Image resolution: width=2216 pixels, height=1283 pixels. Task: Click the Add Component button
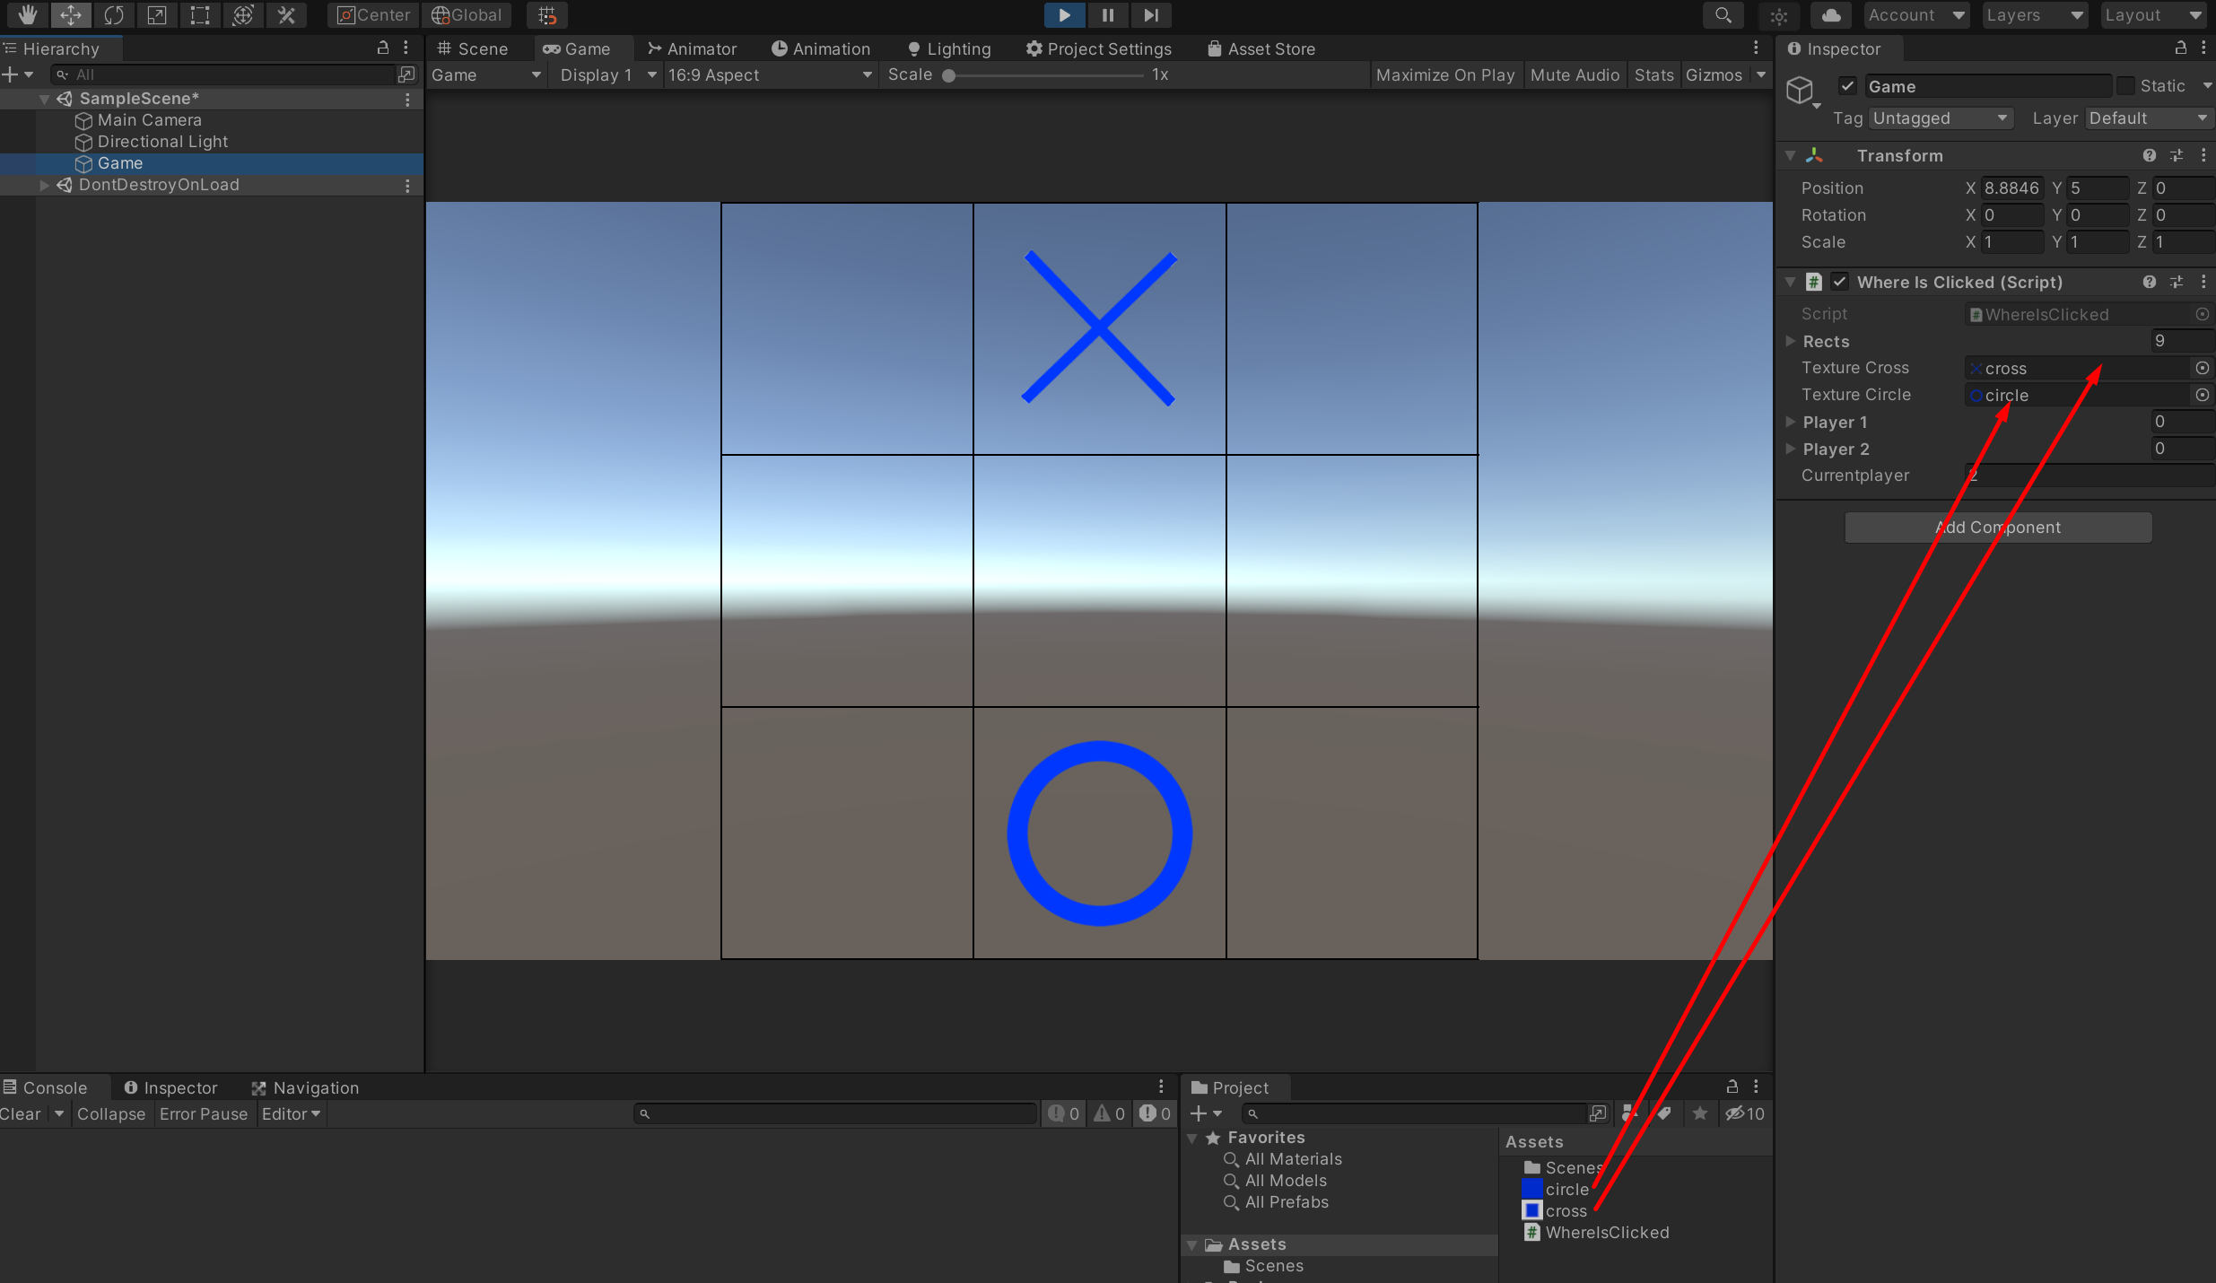click(1998, 528)
